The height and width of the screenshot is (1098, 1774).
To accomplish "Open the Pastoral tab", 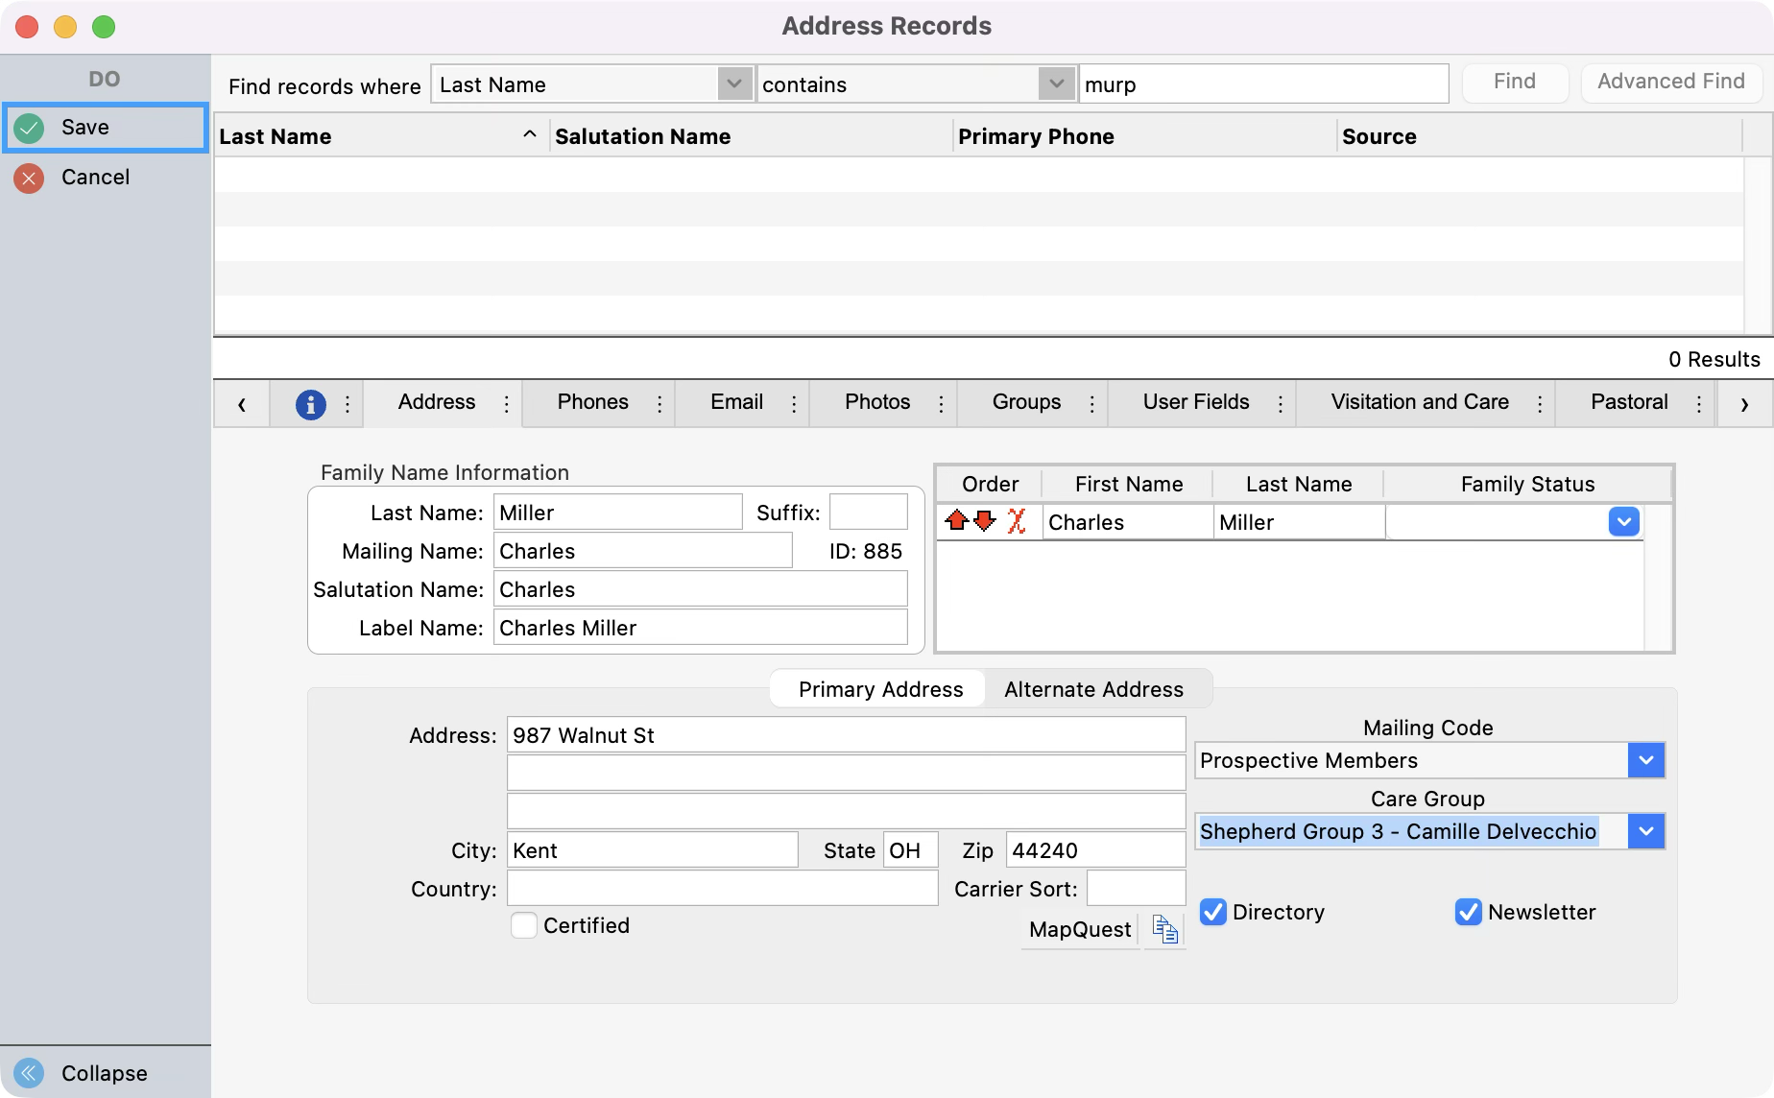I will 1629,402.
